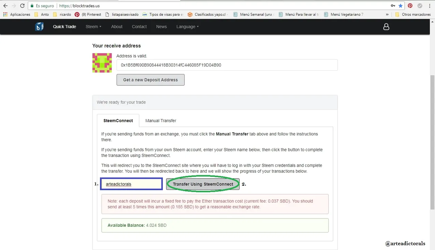Click the browser forward arrow

click(x=14, y=6)
